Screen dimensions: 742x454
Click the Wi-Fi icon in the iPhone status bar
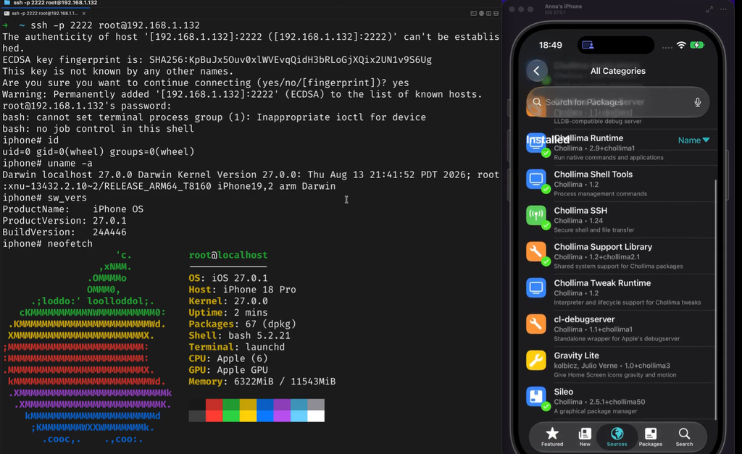tap(681, 46)
